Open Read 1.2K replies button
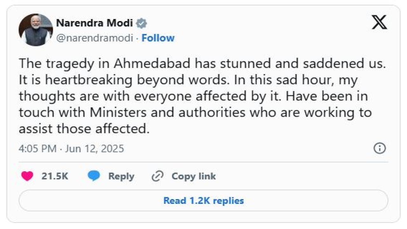The height and width of the screenshot is (229, 407). [x=203, y=201]
